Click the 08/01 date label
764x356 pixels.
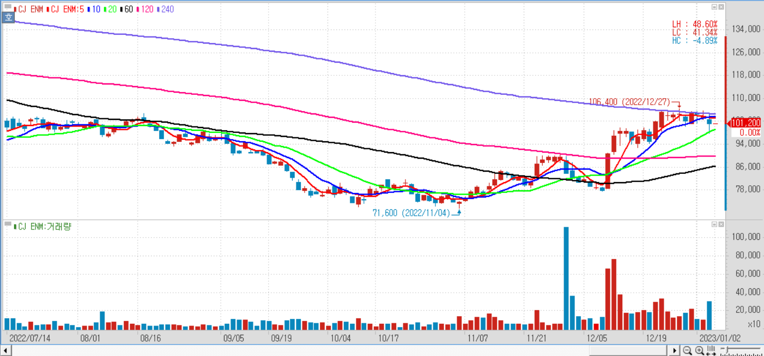pyautogui.click(x=90, y=338)
